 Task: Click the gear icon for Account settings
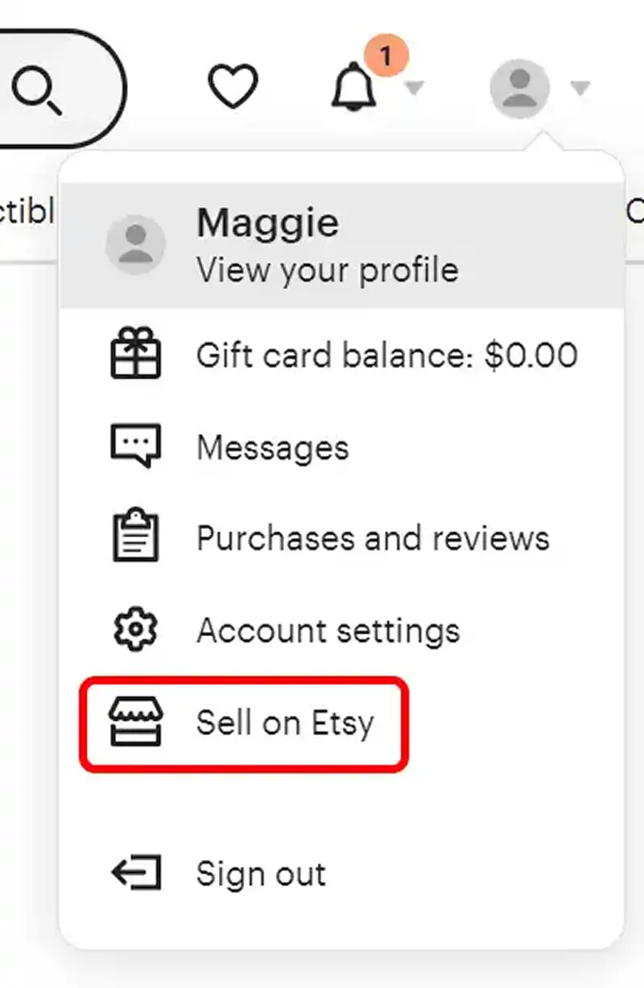[x=137, y=627]
